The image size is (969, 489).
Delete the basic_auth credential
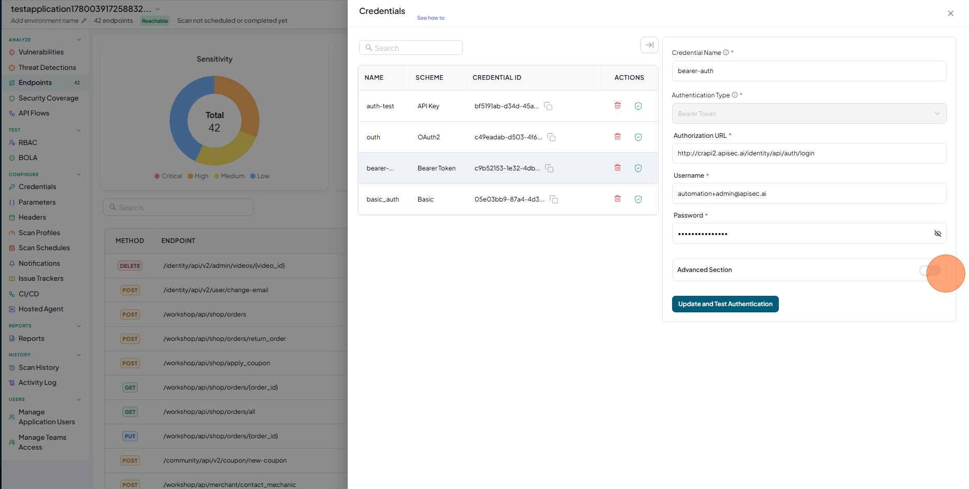[618, 199]
